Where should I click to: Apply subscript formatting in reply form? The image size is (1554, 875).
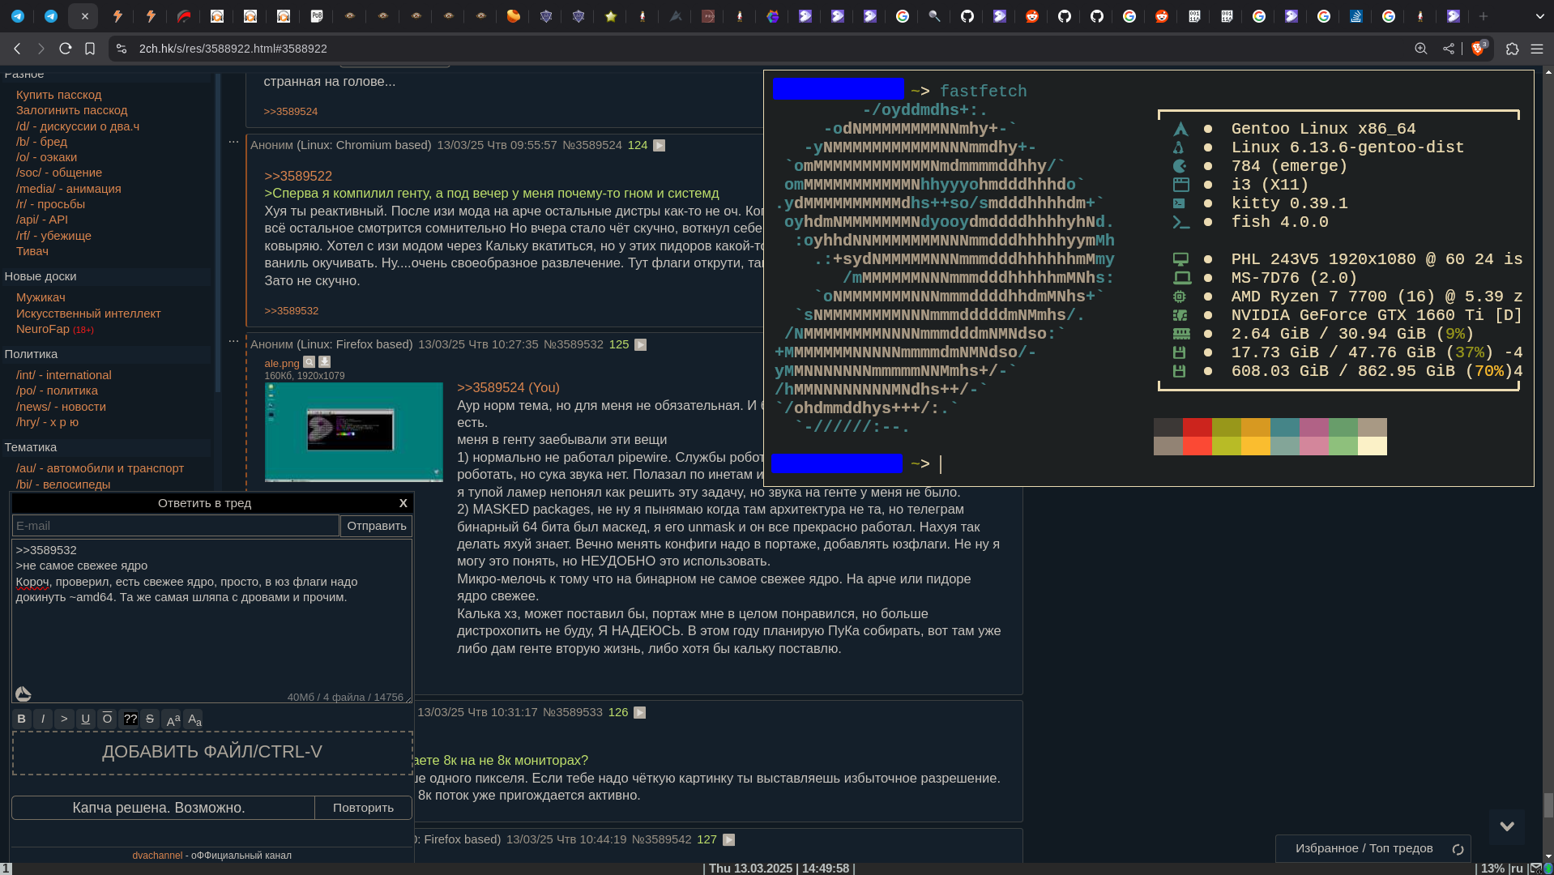pos(194,719)
